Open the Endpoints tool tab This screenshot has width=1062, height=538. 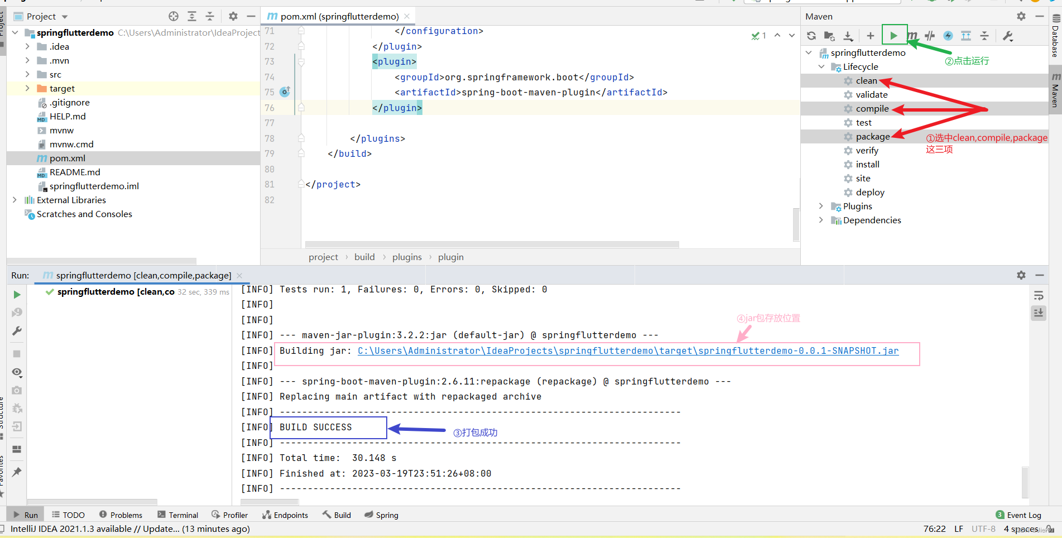[x=285, y=515]
